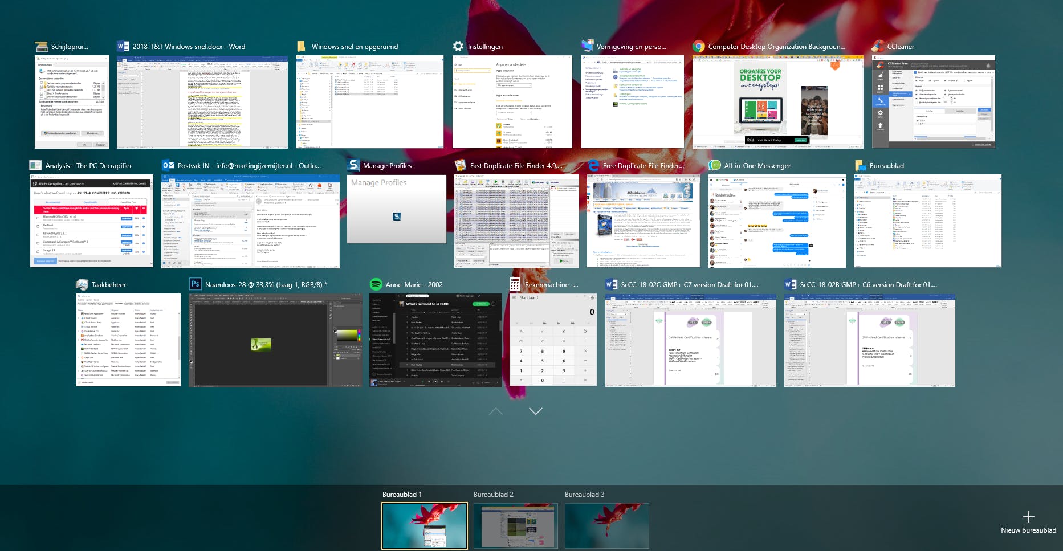The image size is (1063, 551).
Task: Open the All-in-One Messenger chat preview
Action: click(x=777, y=221)
